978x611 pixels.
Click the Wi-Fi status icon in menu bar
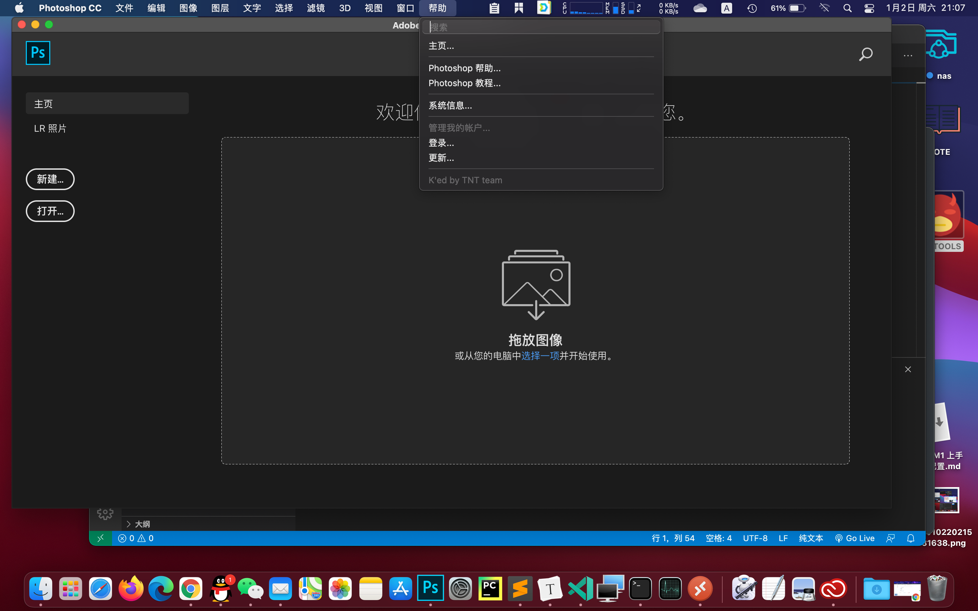(x=825, y=8)
